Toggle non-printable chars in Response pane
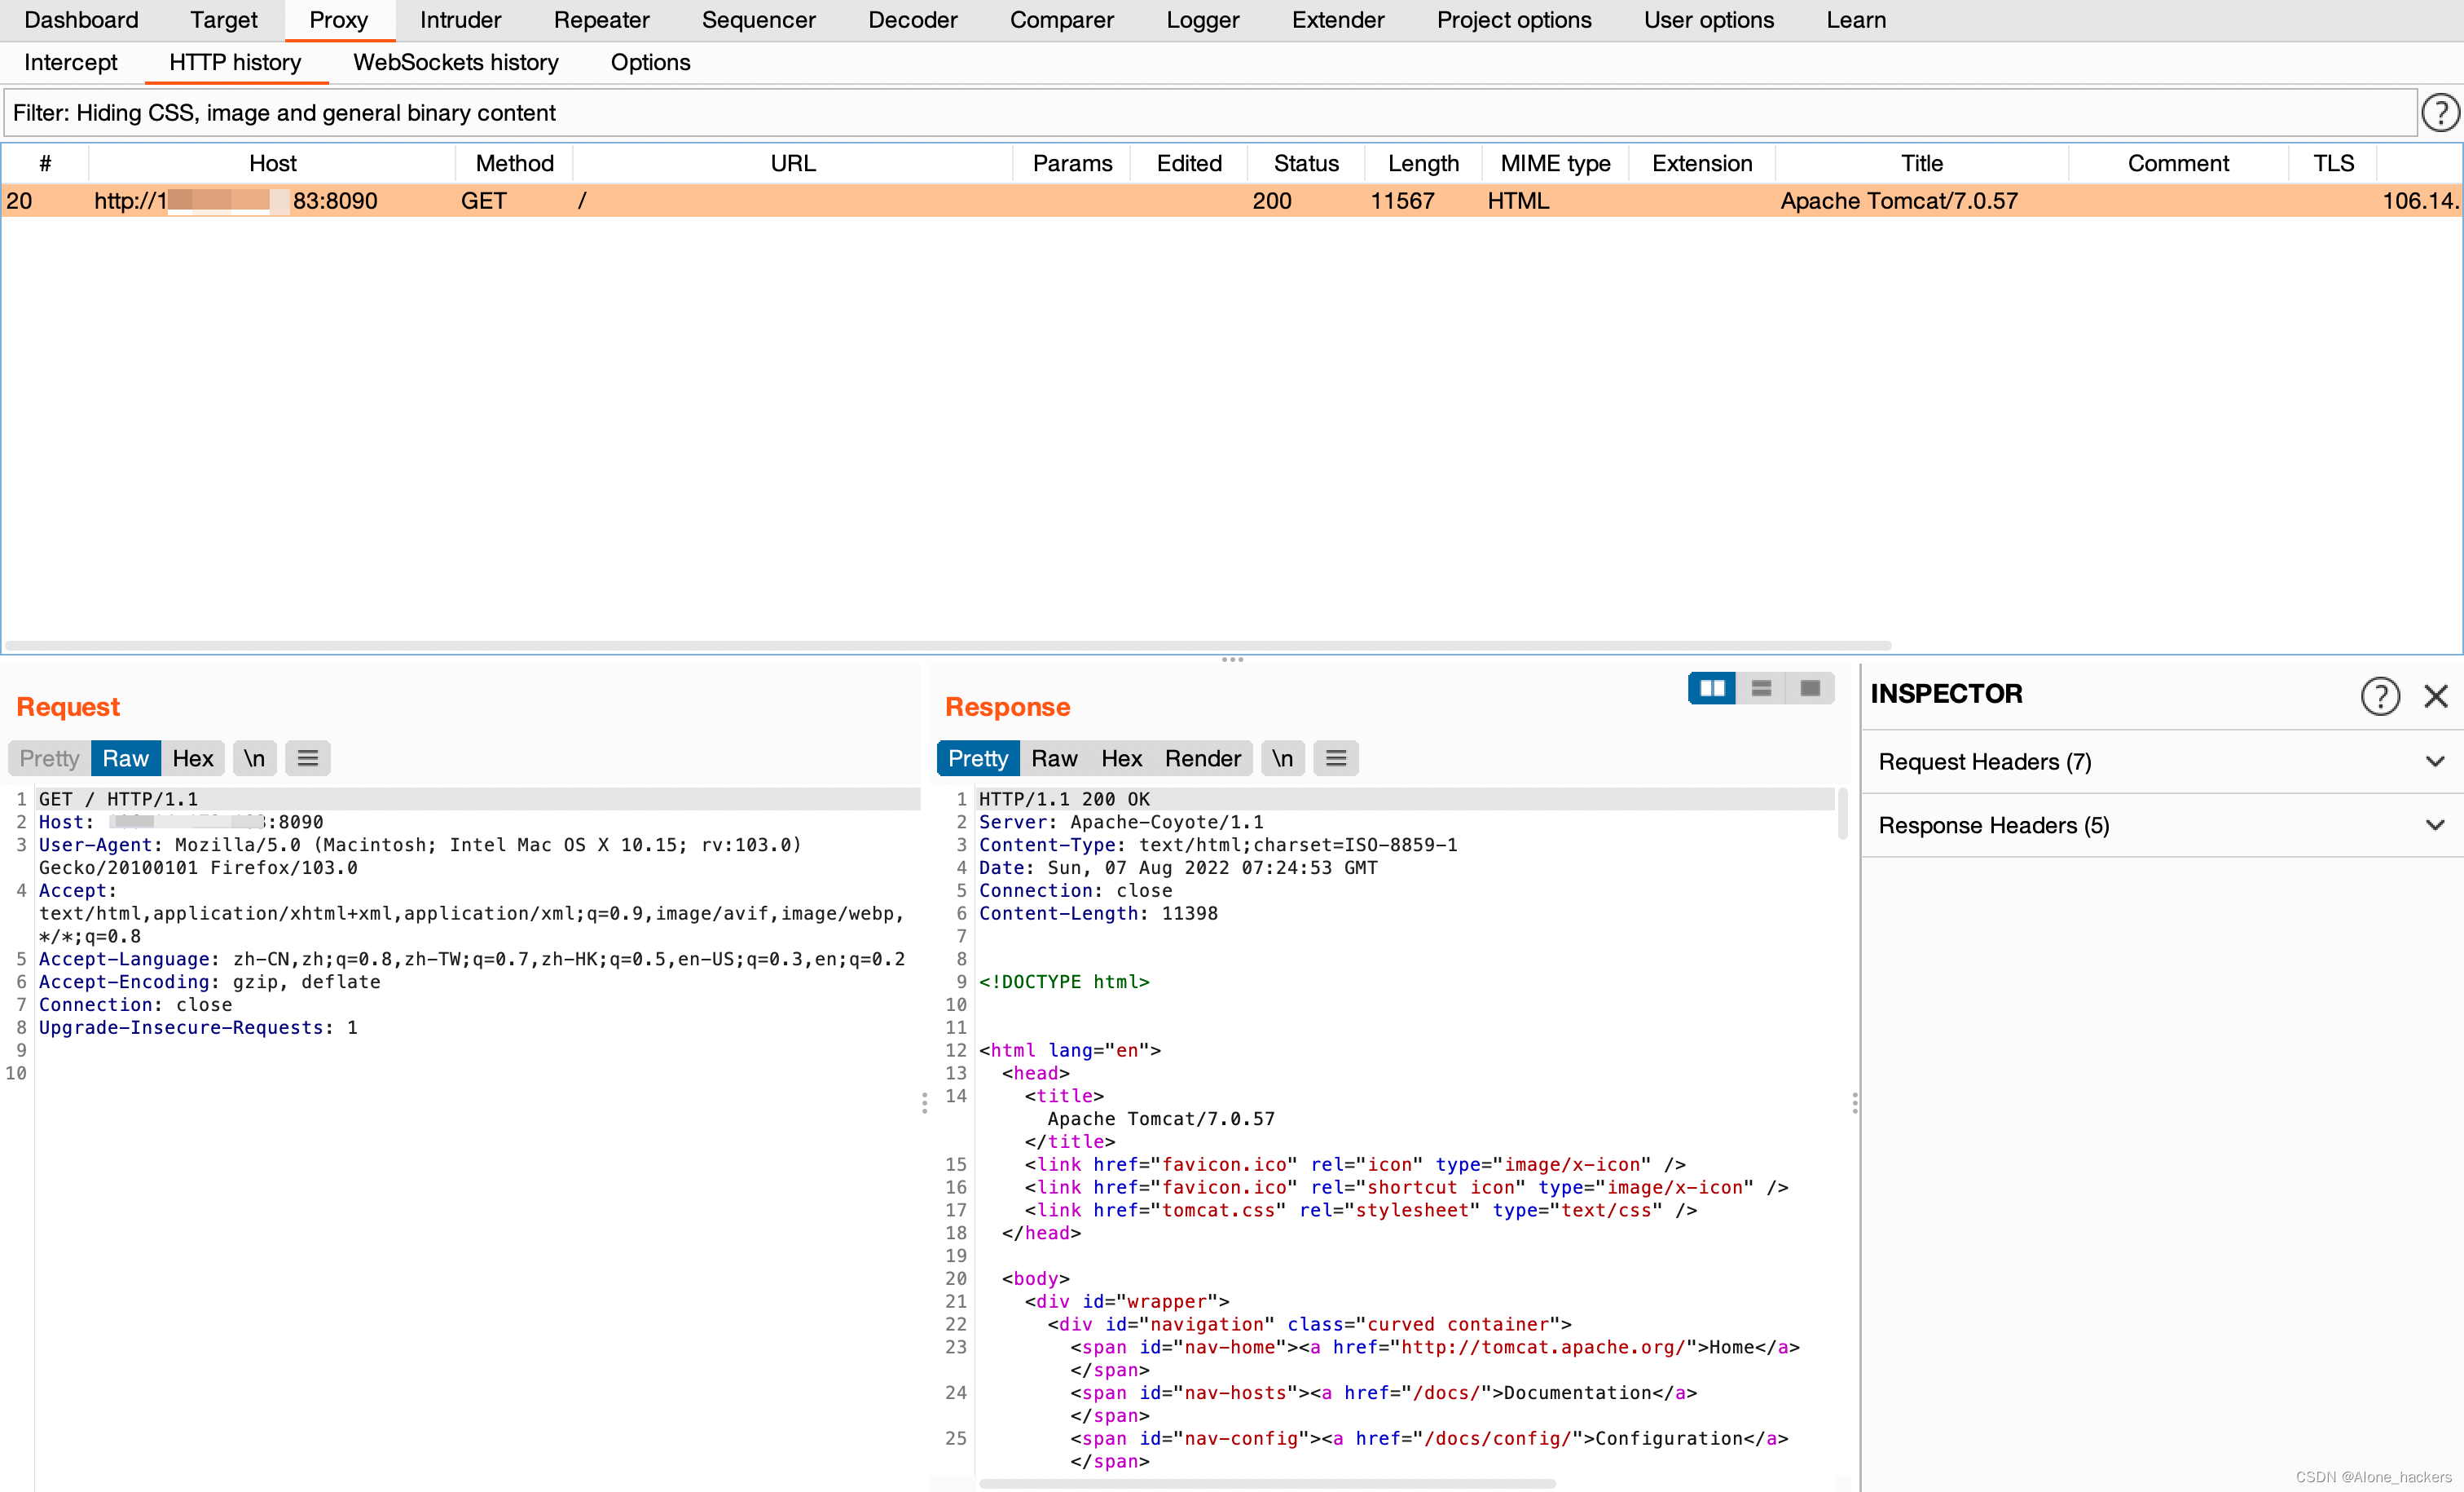Screen dimensions: 2464x1492 [x=1282, y=758]
